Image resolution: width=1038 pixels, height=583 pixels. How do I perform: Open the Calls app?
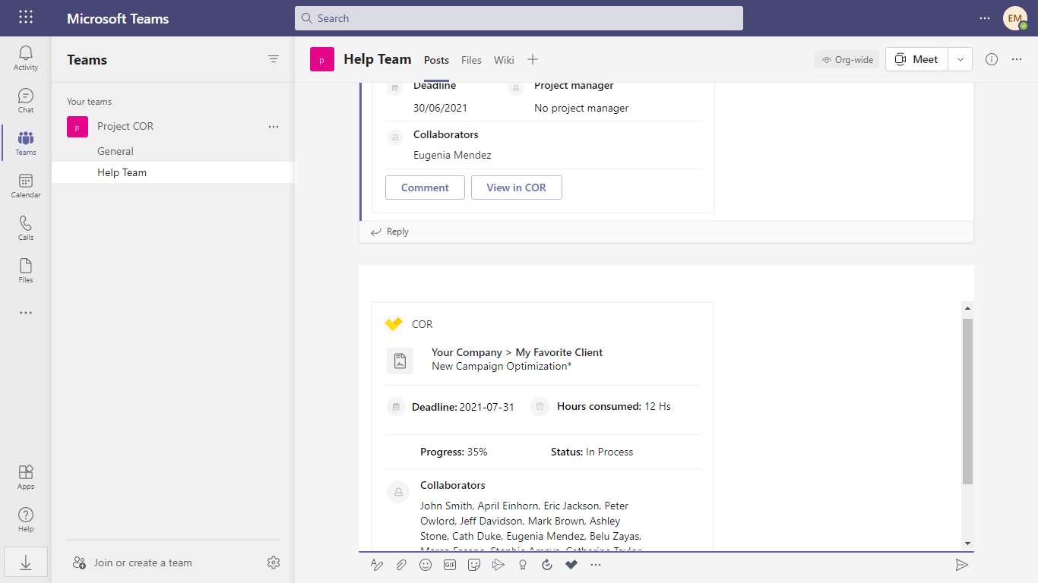[x=26, y=228]
